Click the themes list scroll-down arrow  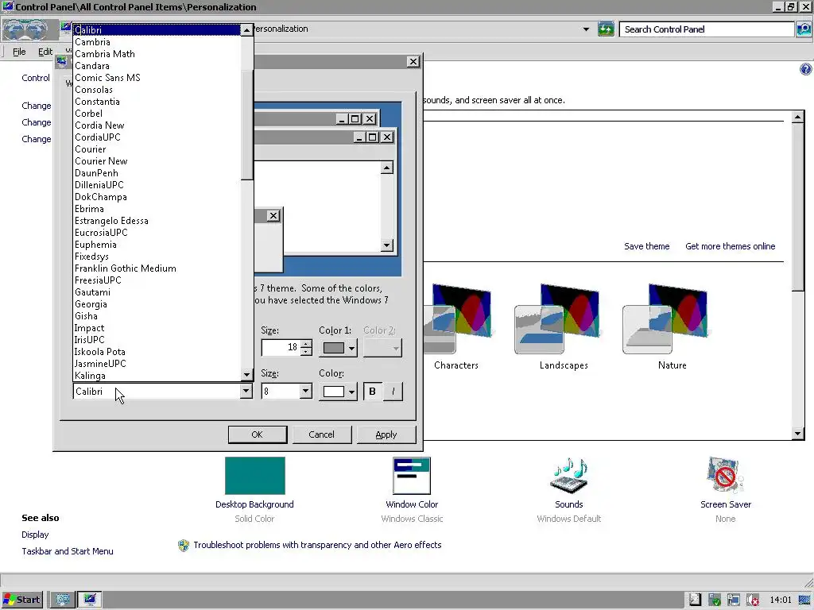[798, 434]
